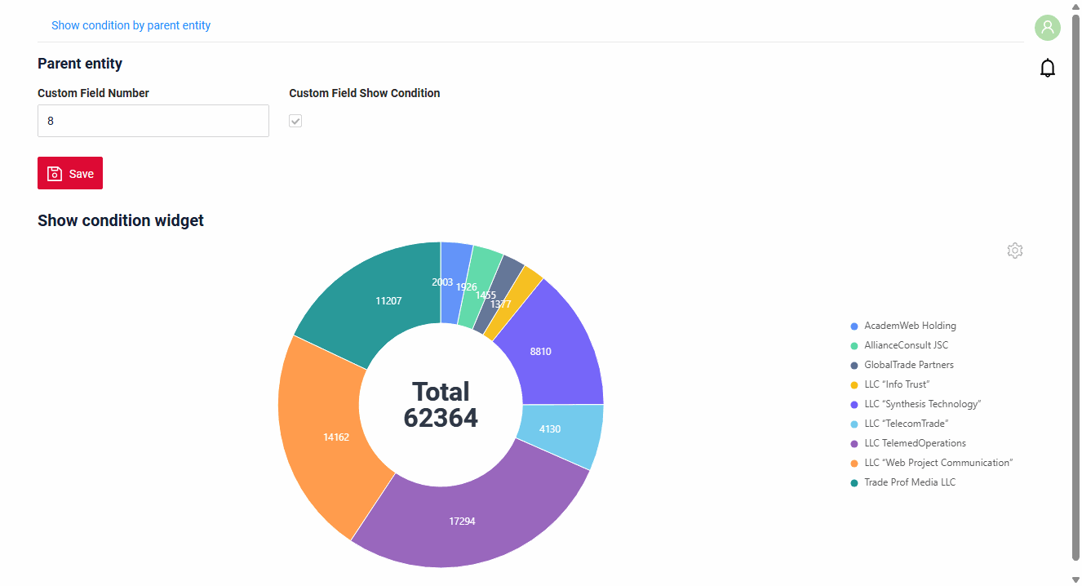Select LLC “Synthesis Technology” legend entry
Viewport: 1082px width, 586px height.
(916, 404)
